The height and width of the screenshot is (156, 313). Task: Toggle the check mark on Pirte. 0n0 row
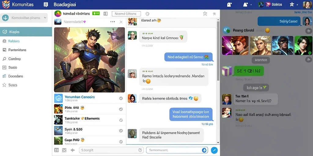(121, 109)
